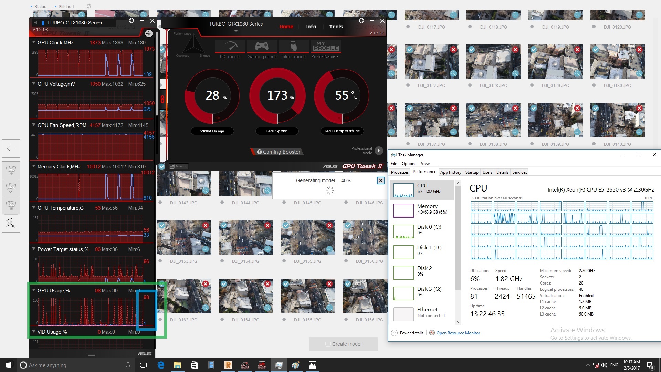Click the image export icon at sidebar bottom
Screen dimensions: 661x372
tap(11, 223)
